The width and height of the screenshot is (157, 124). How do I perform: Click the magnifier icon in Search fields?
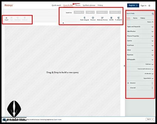pyautogui.click(x=153, y=14)
